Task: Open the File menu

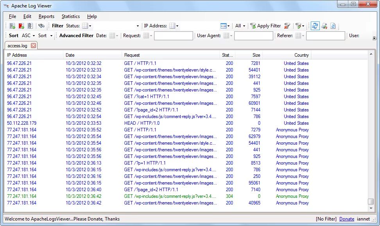Action: pyautogui.click(x=13, y=16)
